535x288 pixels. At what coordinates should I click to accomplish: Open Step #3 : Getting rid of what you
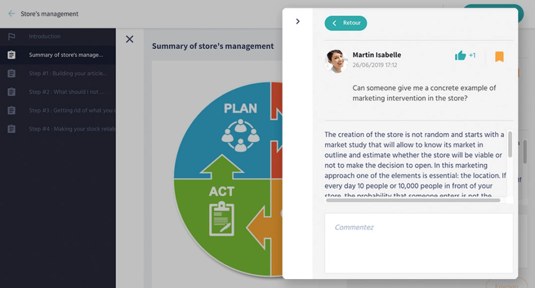tap(57, 110)
